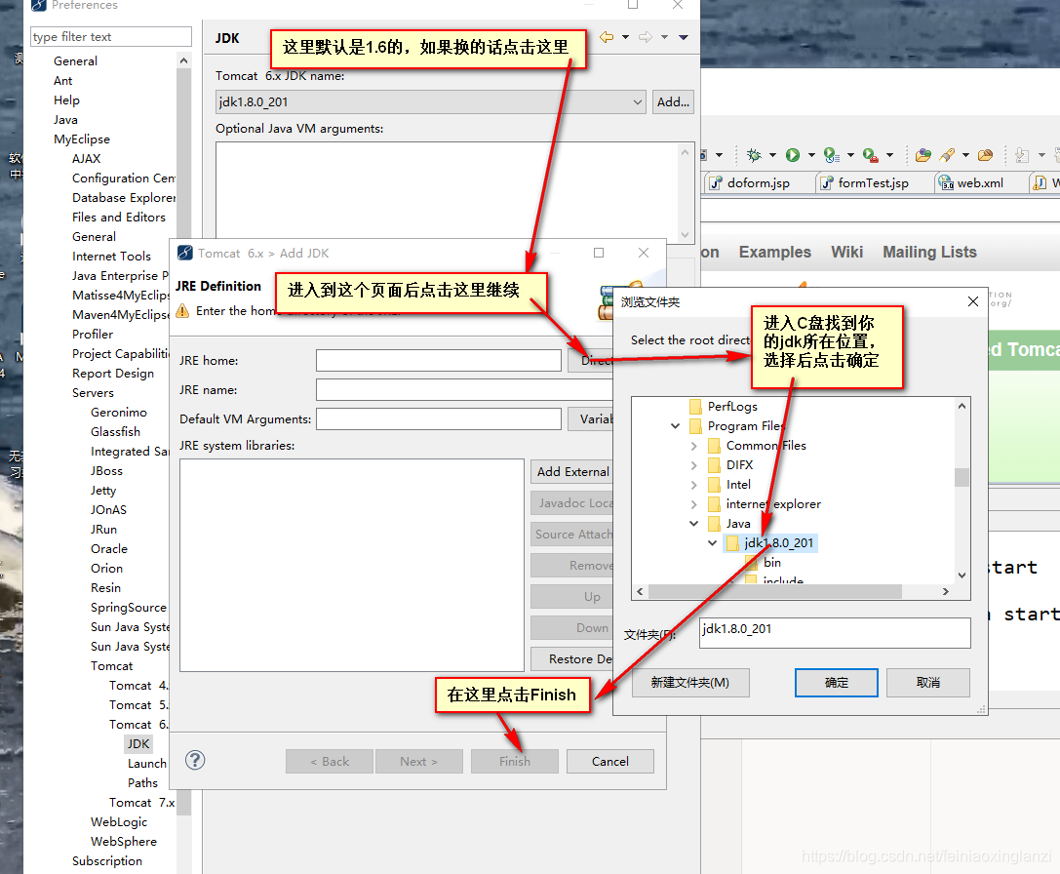Screen dimensions: 1060x874
Task: Click the type filter text field
Action: click(x=110, y=35)
